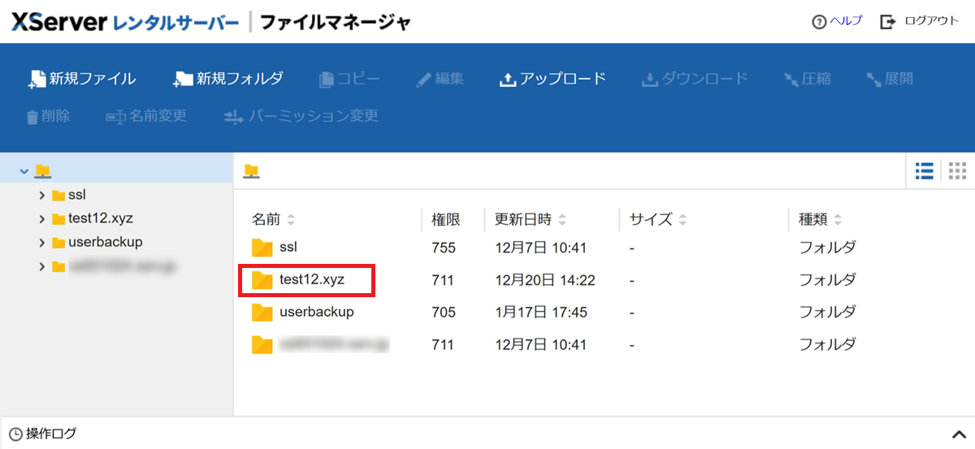The width and height of the screenshot is (975, 449).
Task: Log out using ログアウト
Action: pyautogui.click(x=921, y=22)
